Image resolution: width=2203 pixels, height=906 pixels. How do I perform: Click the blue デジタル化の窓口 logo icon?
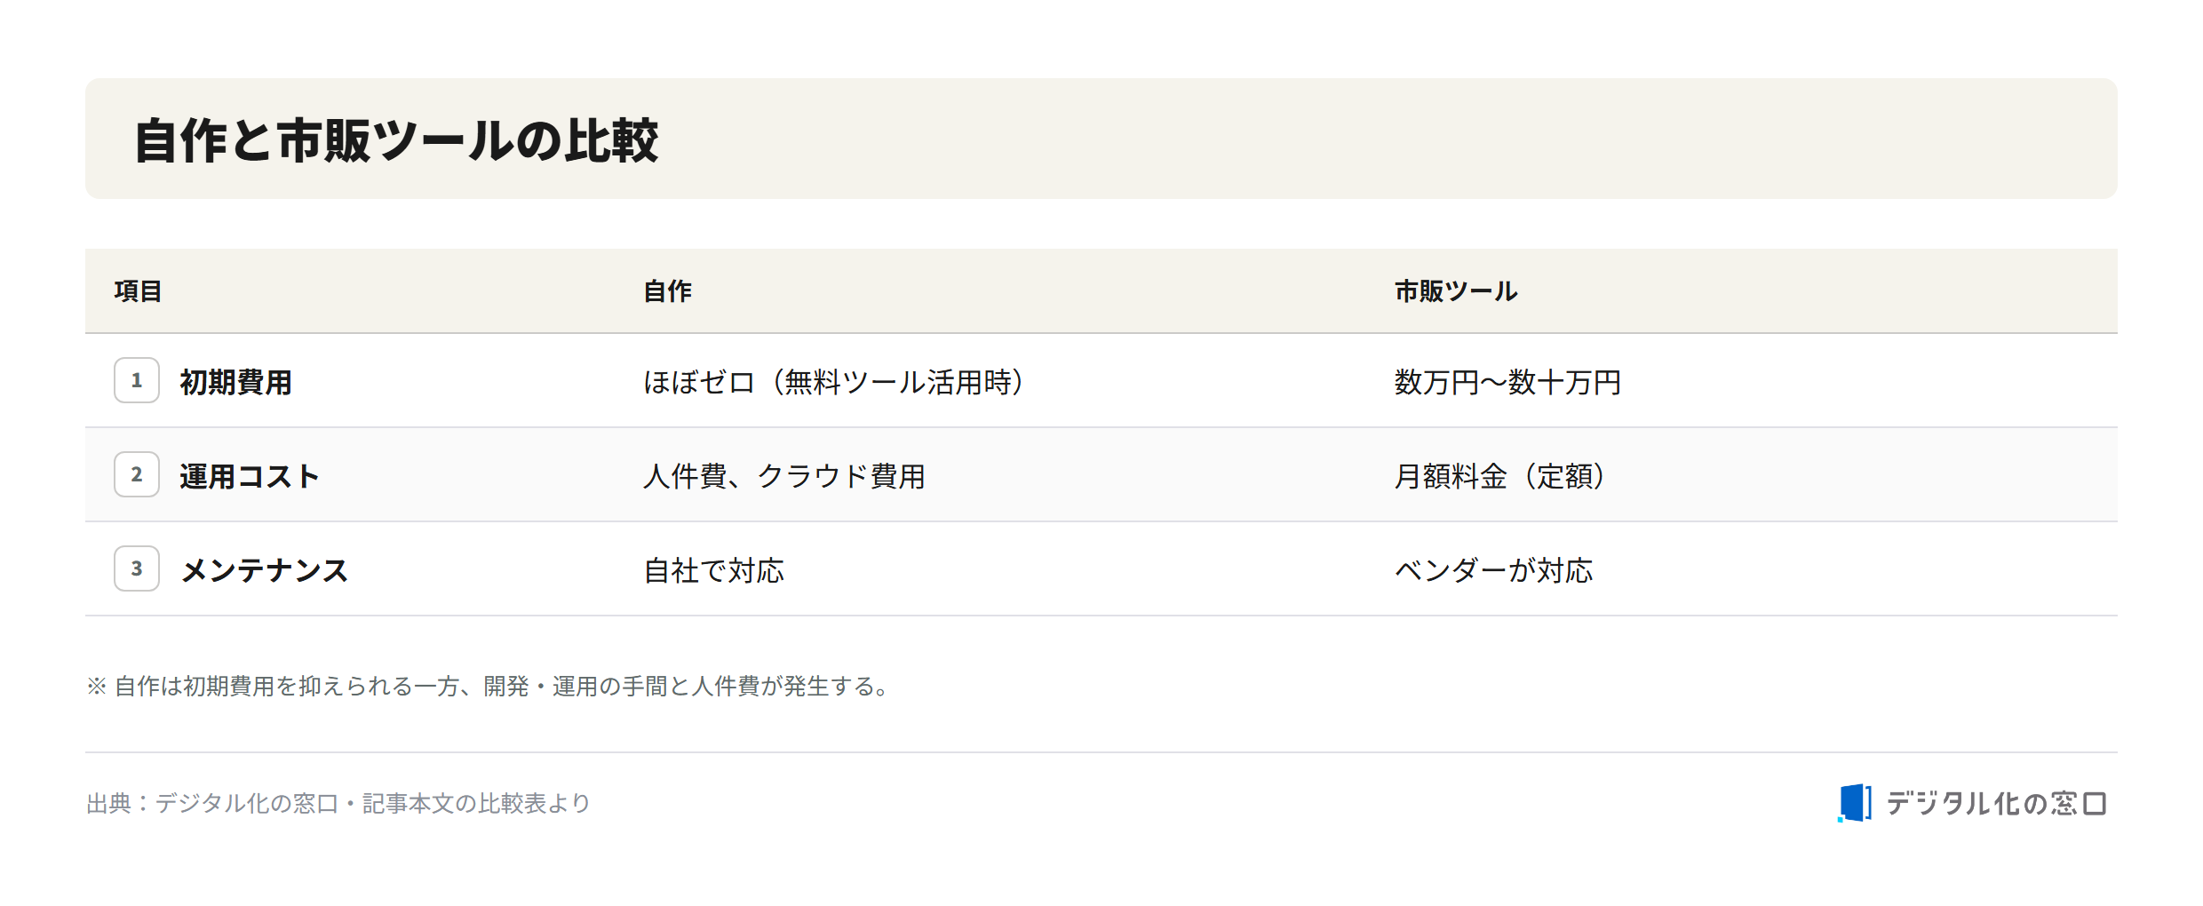[1854, 803]
